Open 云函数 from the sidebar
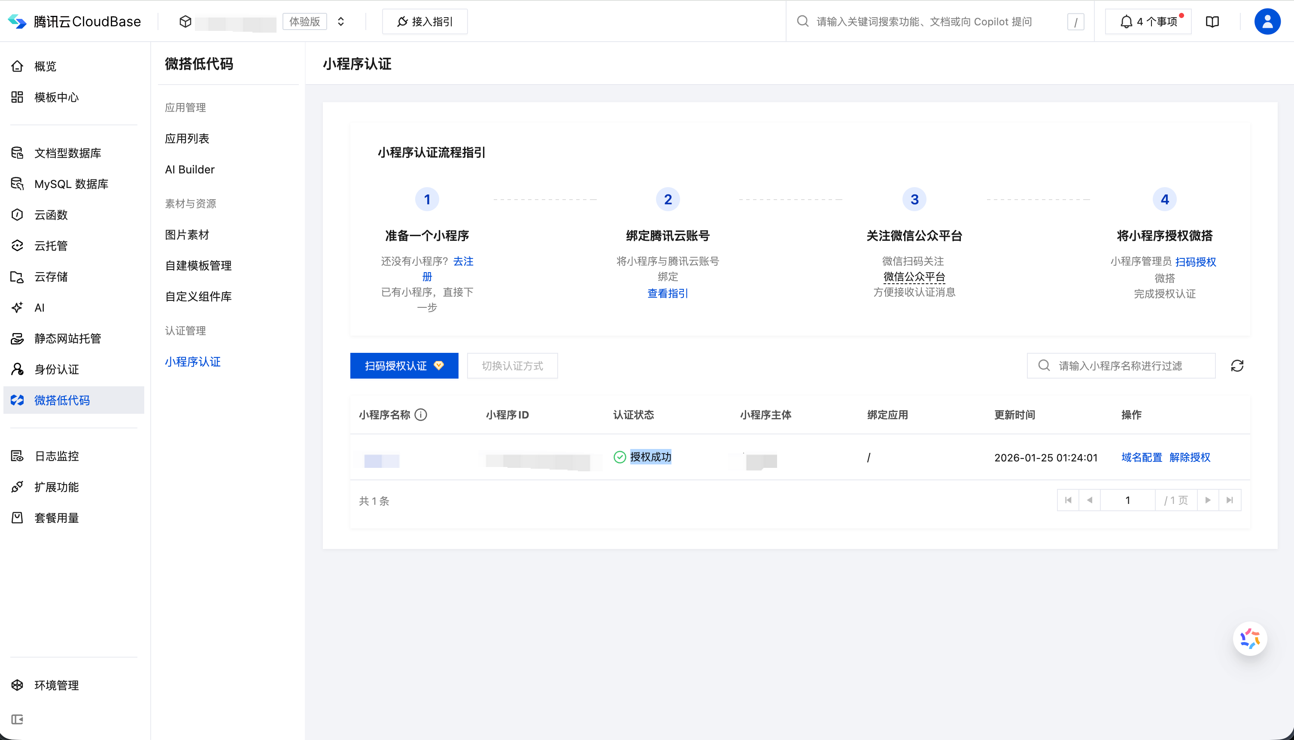Screen dimensions: 1294x740 (17, 215)
